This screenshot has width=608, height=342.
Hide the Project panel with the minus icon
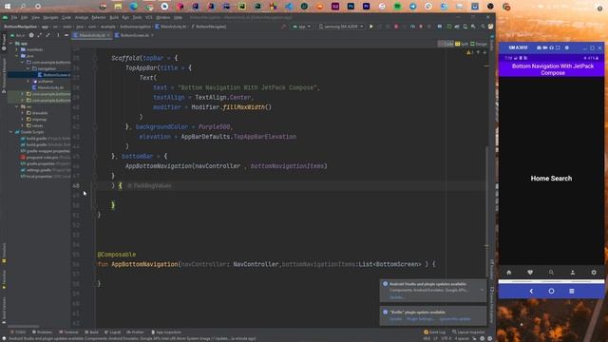[x=66, y=35]
